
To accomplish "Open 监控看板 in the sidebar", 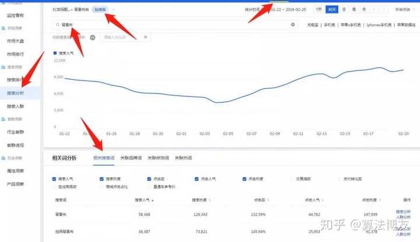I will [x=15, y=16].
